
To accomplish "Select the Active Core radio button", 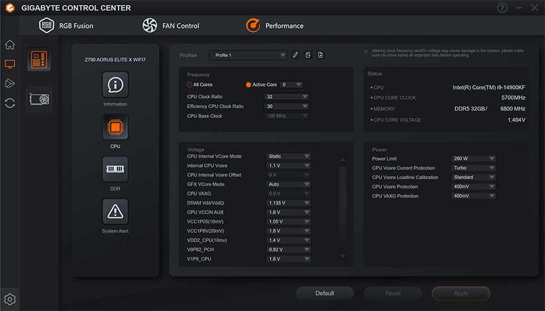I will 248,85.
